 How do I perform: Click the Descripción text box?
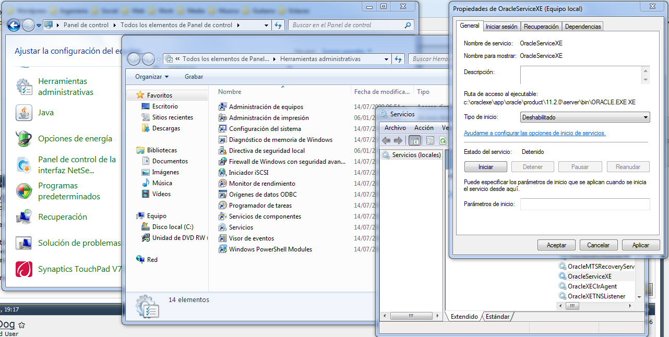[x=581, y=75]
